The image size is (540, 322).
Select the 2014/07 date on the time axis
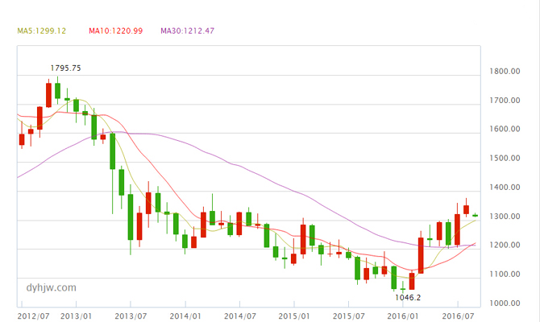(240, 317)
